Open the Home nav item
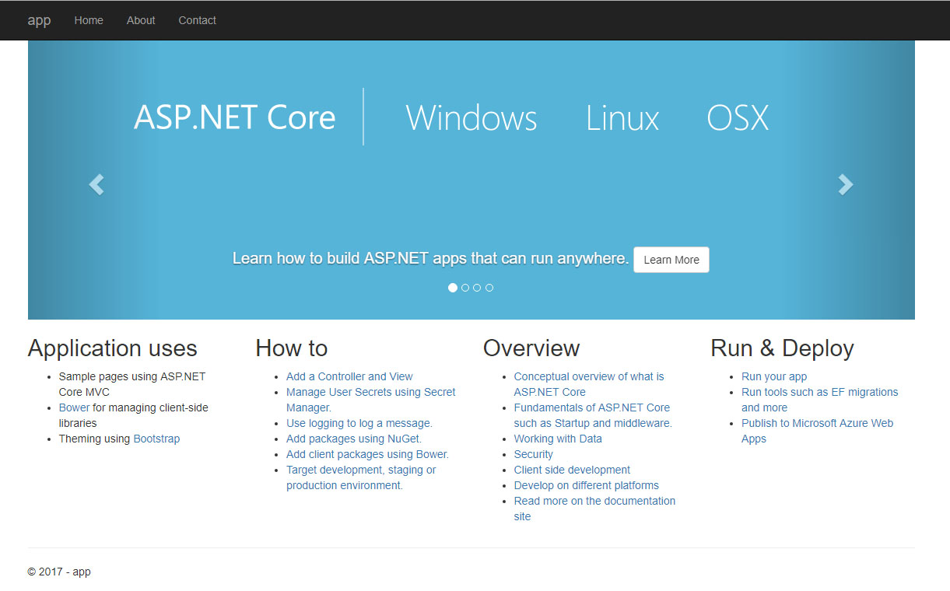This screenshot has width=950, height=591. [x=89, y=20]
